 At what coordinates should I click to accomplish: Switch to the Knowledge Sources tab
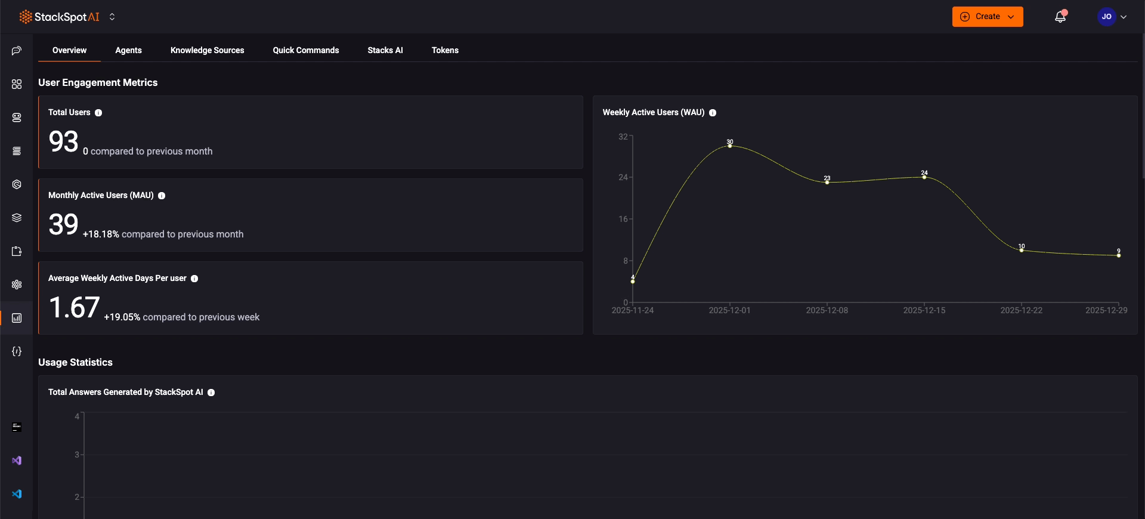[207, 50]
